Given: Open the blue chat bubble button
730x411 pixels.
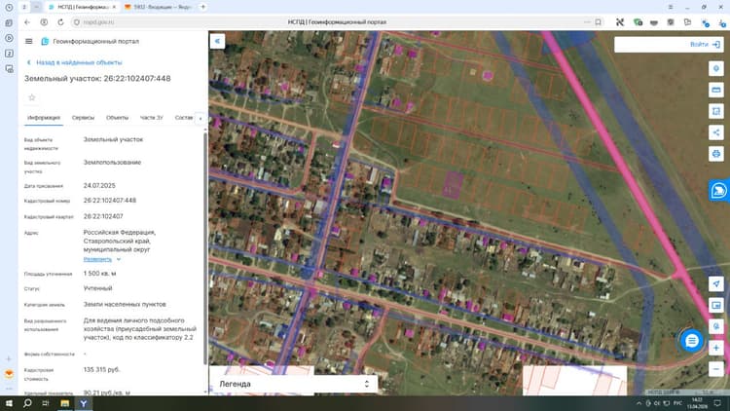Looking at the screenshot, I should click(x=692, y=341).
